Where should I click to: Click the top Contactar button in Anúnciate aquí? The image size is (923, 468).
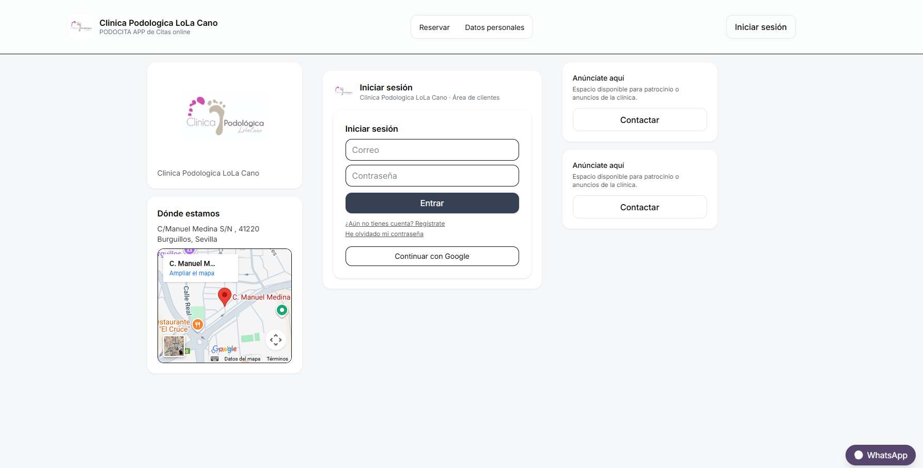[639, 119]
